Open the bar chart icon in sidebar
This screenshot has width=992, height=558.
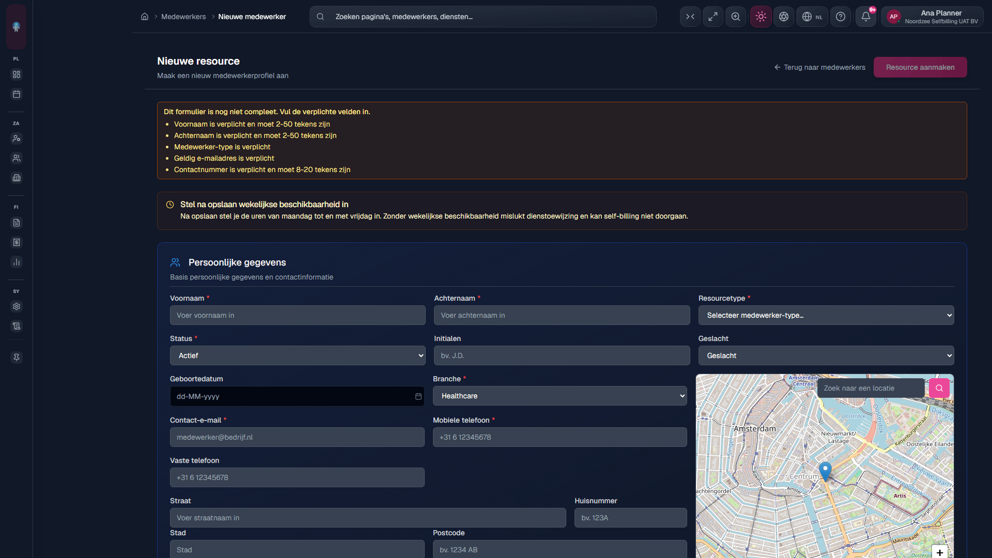pos(17,262)
